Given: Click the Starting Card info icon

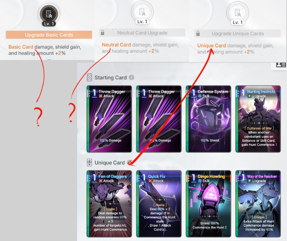Looking at the screenshot, I should [x=131, y=77].
